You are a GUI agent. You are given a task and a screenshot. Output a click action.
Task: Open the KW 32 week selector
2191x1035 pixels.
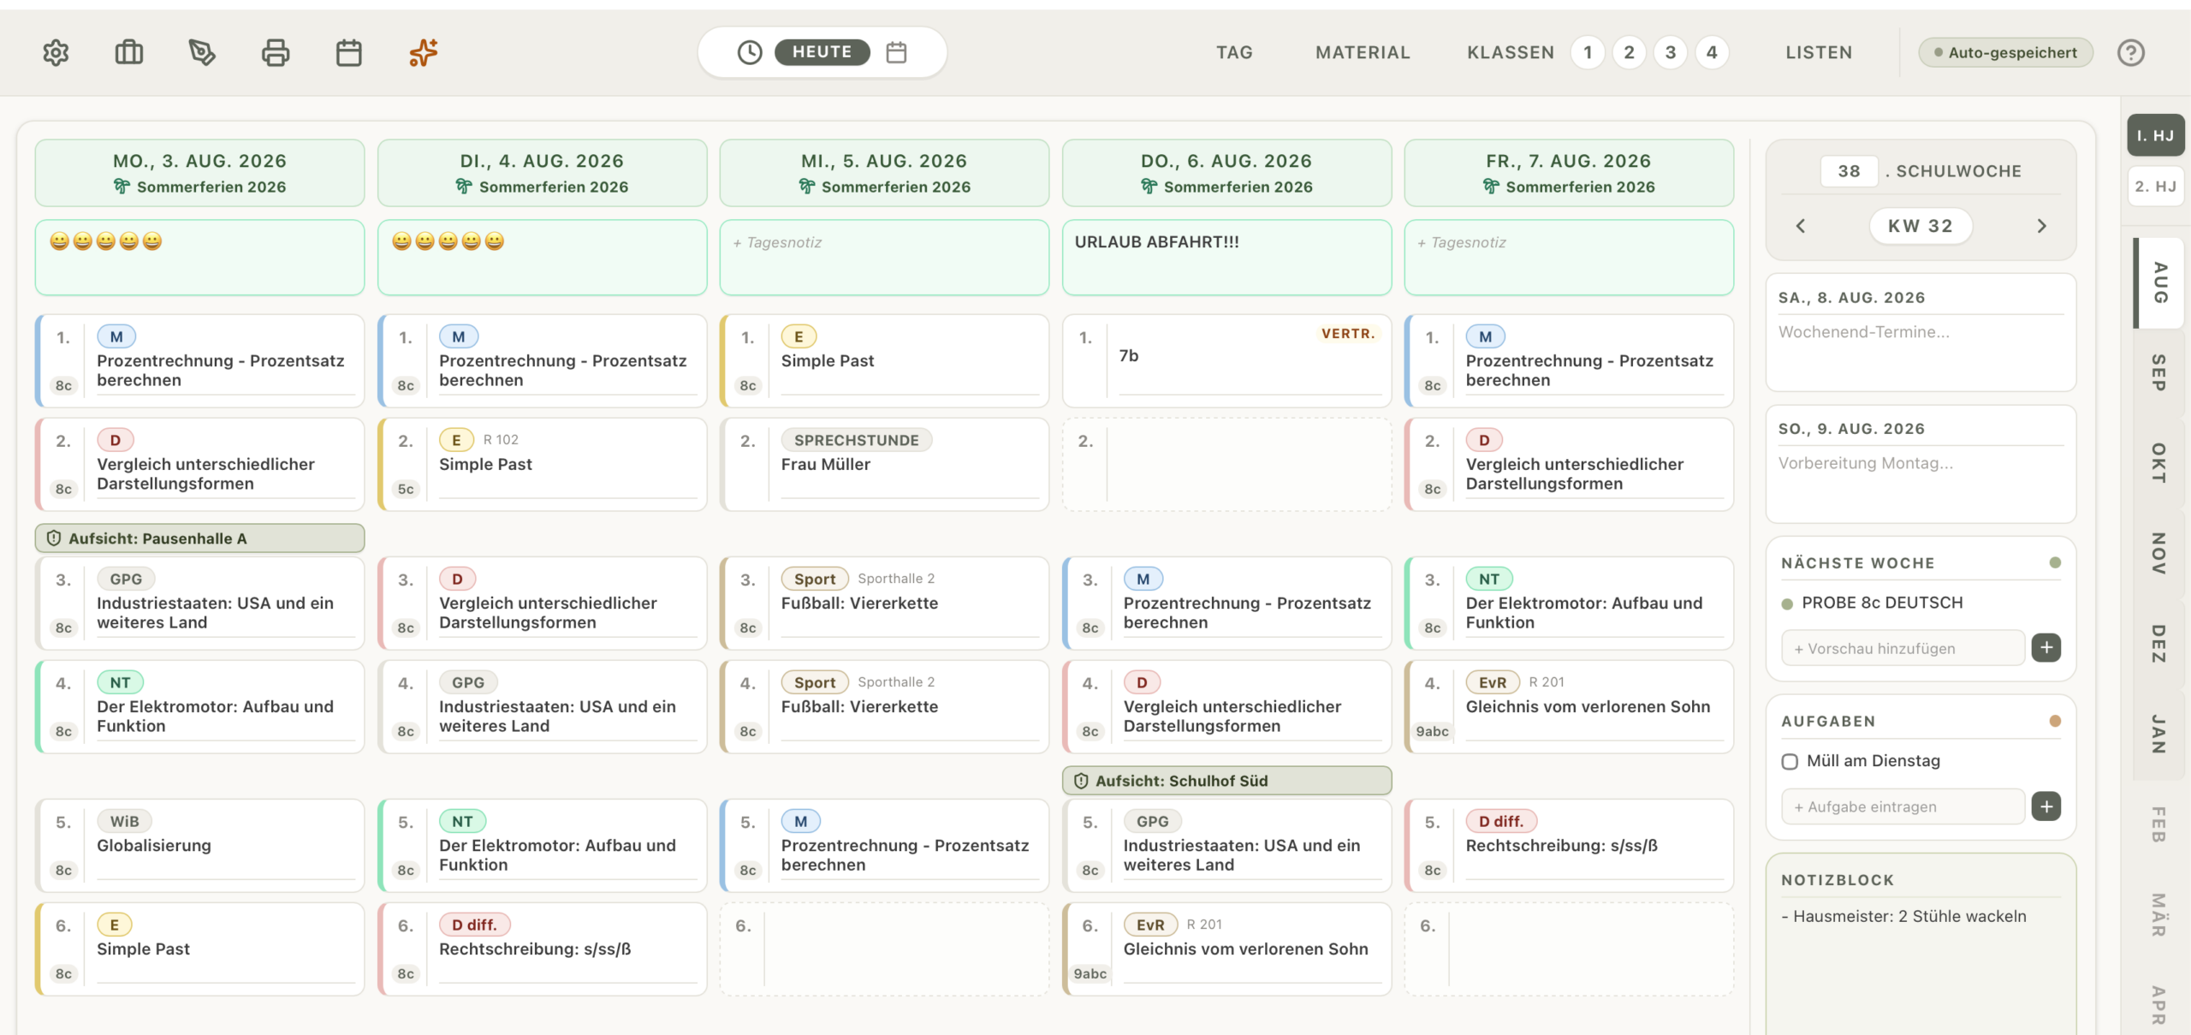click(x=1921, y=225)
